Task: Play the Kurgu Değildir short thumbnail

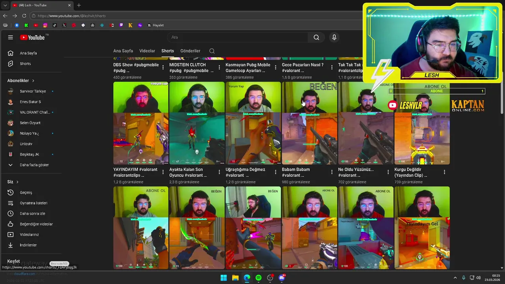Action: click(x=422, y=123)
